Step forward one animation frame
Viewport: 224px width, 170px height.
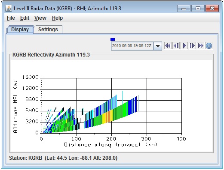click(x=192, y=46)
